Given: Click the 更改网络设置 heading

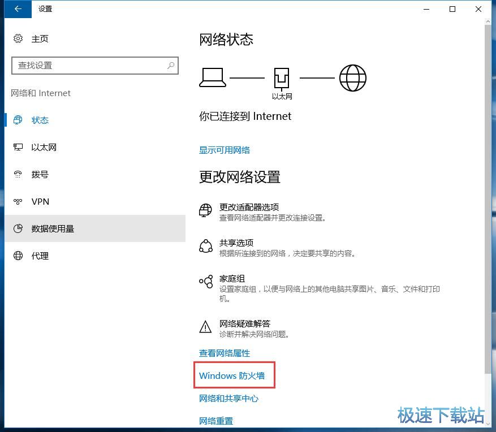Looking at the screenshot, I should (x=239, y=177).
